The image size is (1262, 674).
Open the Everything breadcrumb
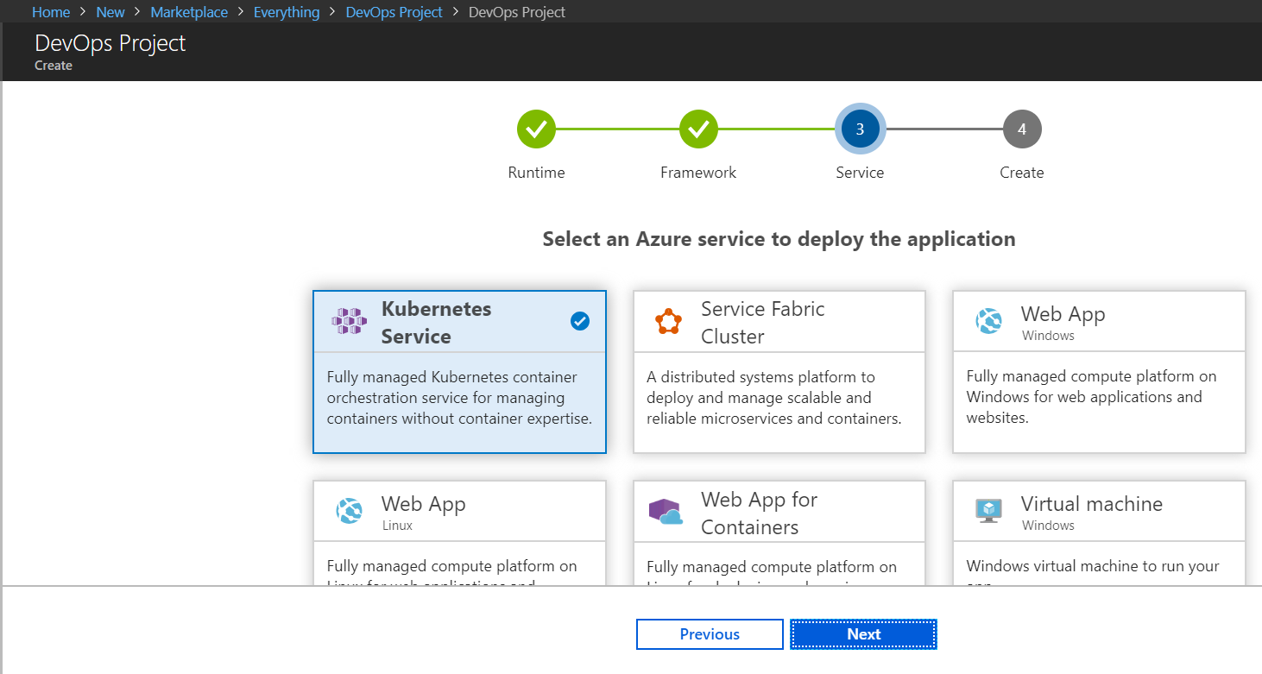[x=287, y=12]
